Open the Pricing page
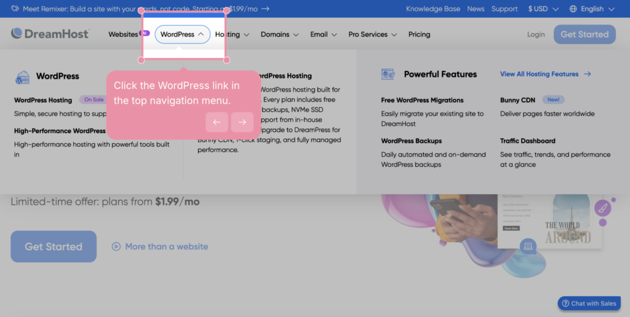The width and height of the screenshot is (630, 317). [419, 34]
